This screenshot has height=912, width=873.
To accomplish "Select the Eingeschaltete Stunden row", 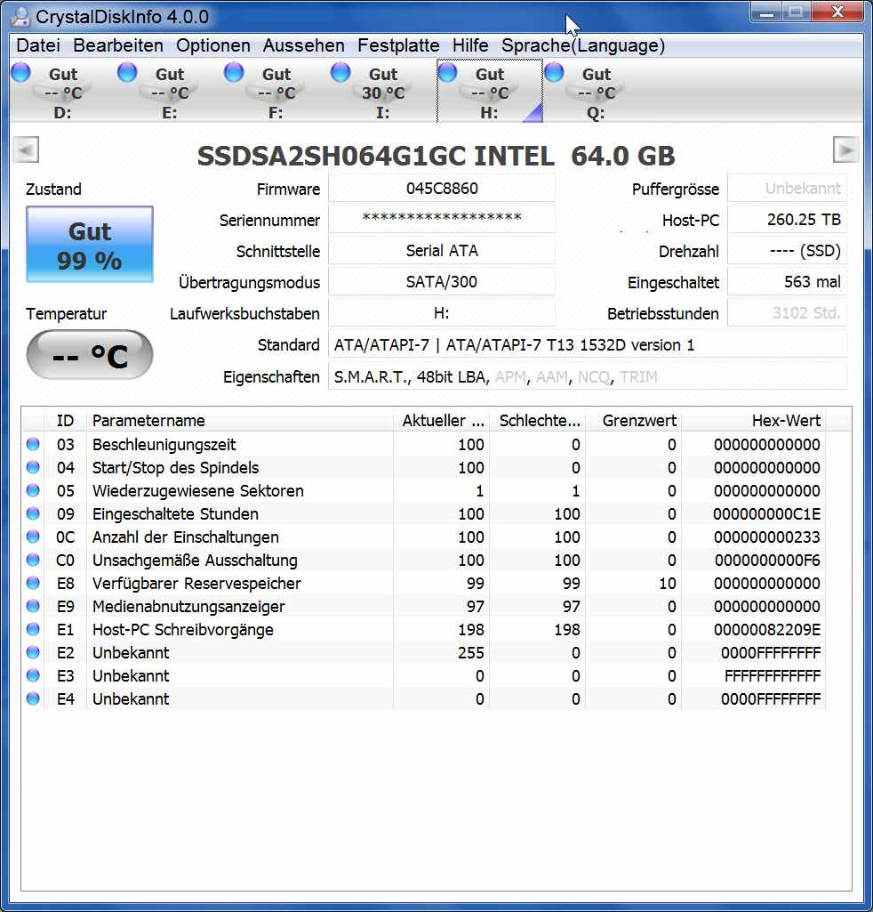I will pyautogui.click(x=424, y=514).
